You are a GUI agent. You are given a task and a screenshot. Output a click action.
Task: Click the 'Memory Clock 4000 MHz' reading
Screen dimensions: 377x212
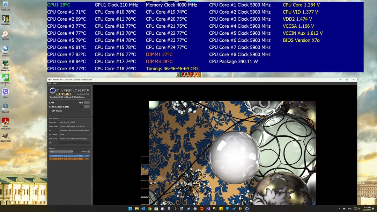tap(171, 5)
